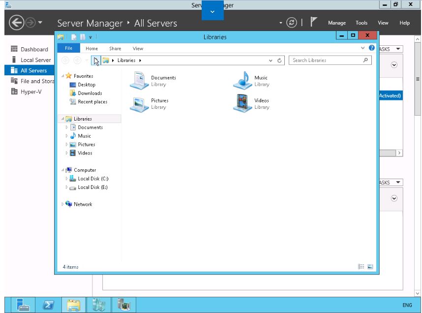This screenshot has width=422, height=313.
Task: Open the Manage menu in Server Manager
Action: (337, 23)
